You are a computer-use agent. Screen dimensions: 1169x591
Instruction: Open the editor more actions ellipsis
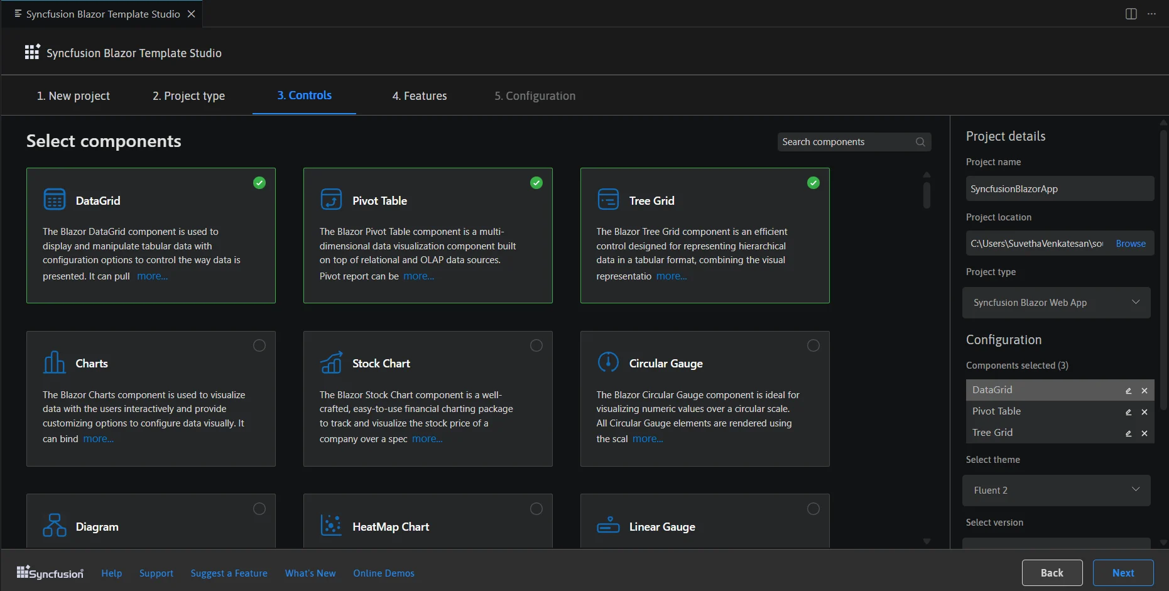(x=1151, y=14)
